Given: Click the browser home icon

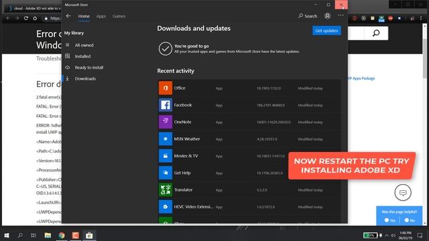Looking at the screenshot, I should pos(35,18).
